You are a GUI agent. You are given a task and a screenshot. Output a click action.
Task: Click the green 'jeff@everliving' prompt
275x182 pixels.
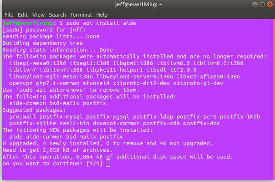(27, 23)
